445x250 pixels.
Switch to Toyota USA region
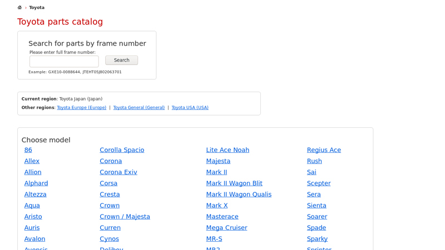click(x=190, y=107)
